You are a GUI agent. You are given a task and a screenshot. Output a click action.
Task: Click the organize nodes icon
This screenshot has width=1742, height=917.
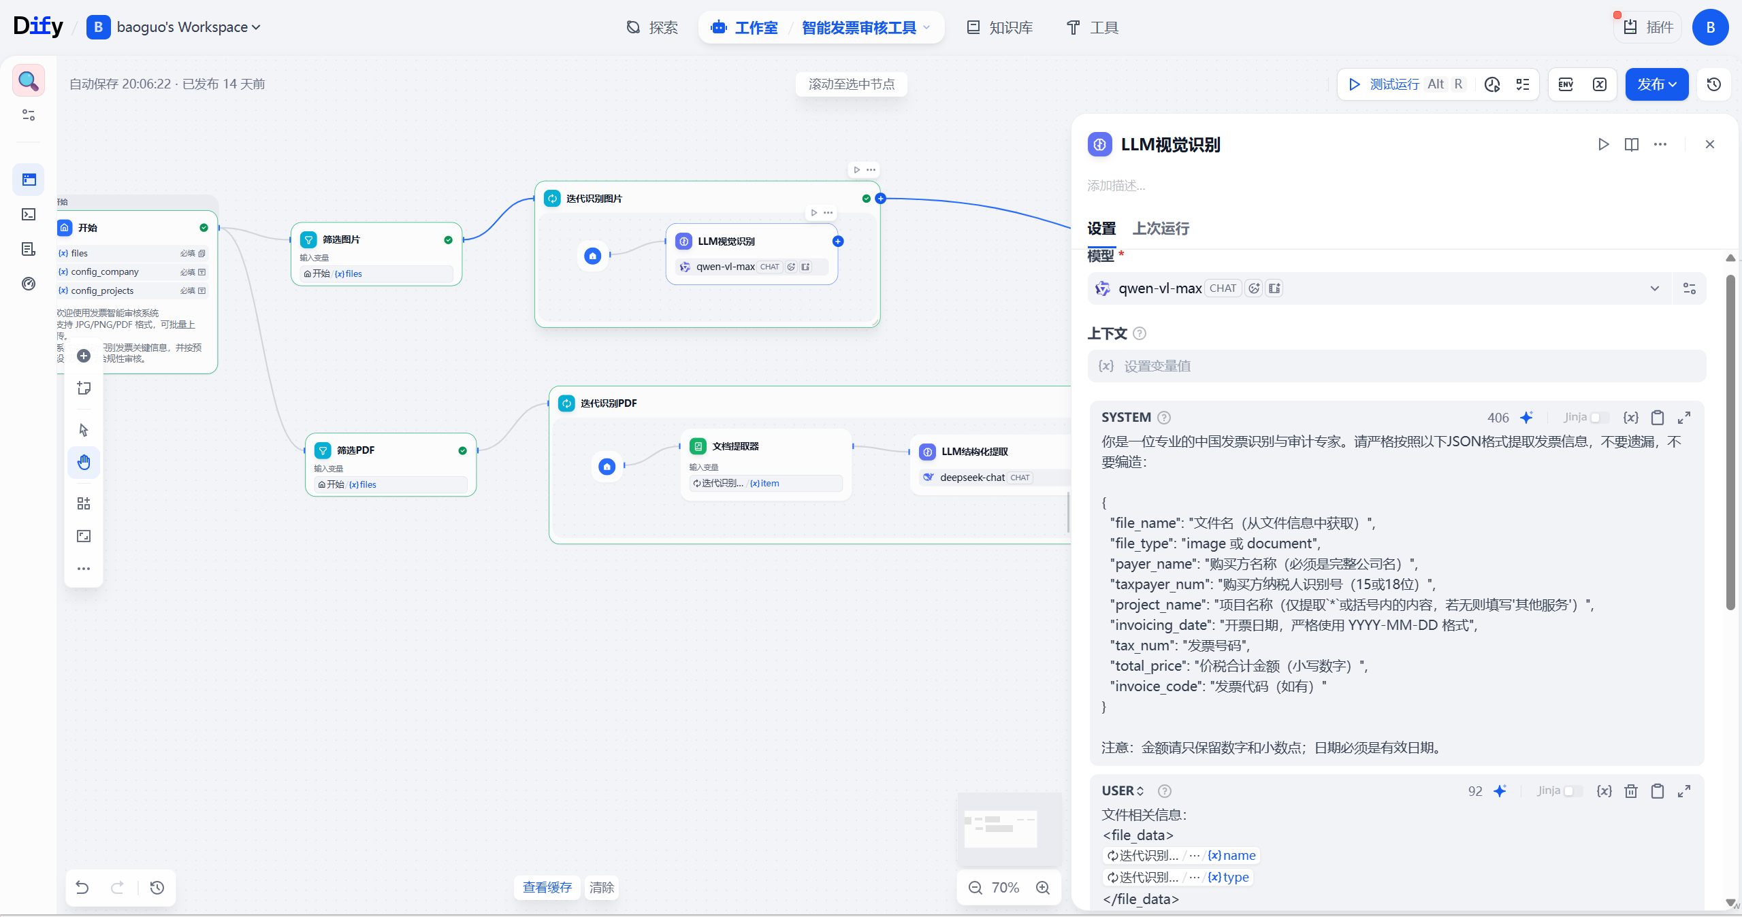[84, 503]
